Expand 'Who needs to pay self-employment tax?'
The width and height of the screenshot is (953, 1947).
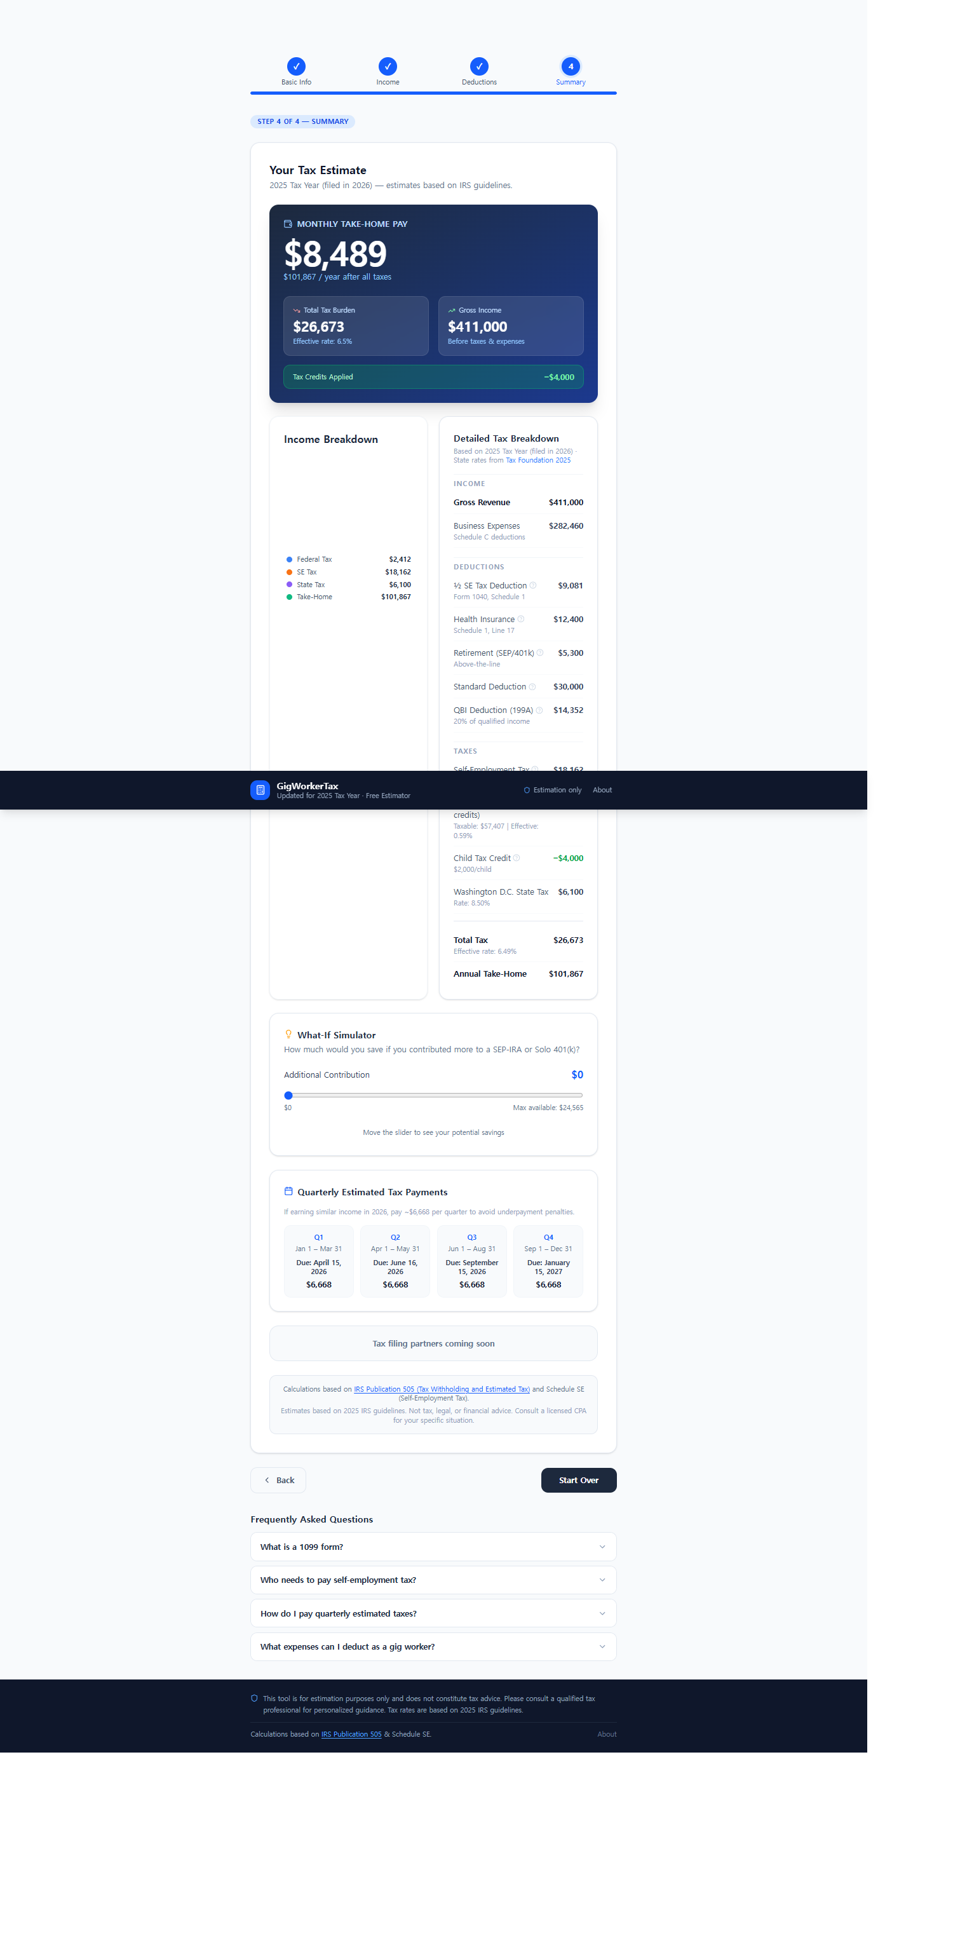click(x=433, y=1580)
